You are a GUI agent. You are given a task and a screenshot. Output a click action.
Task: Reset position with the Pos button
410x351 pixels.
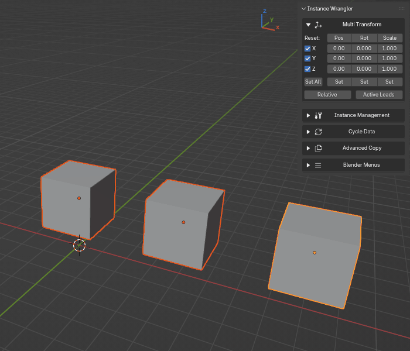click(x=339, y=38)
